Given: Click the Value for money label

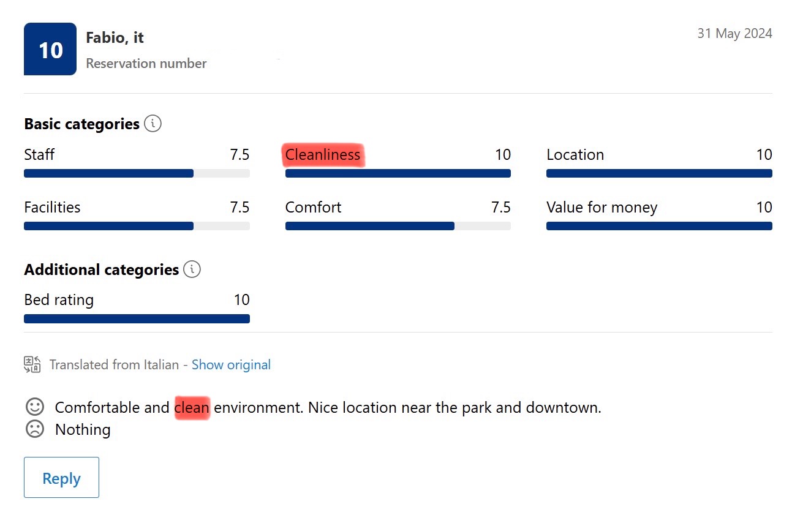Looking at the screenshot, I should [x=602, y=208].
